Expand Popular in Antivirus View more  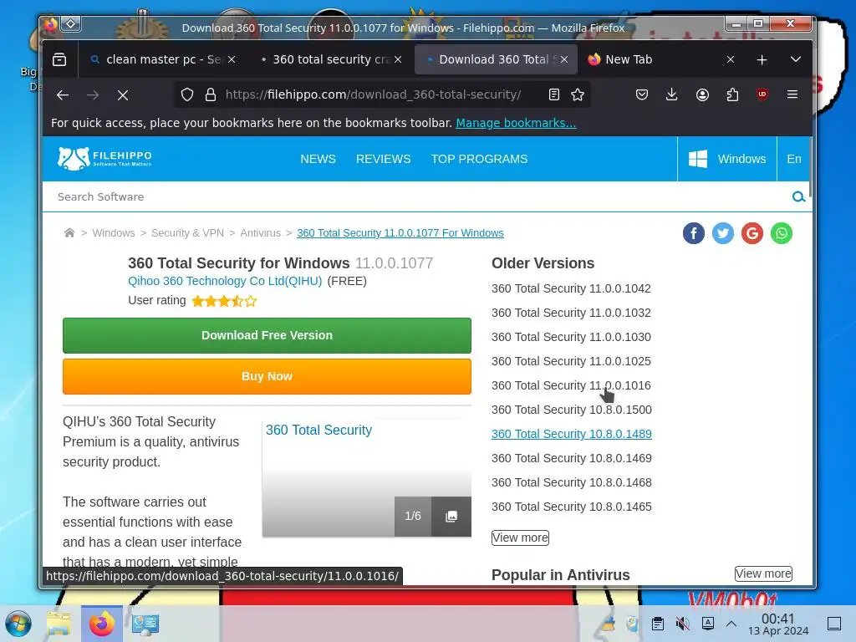763,573
